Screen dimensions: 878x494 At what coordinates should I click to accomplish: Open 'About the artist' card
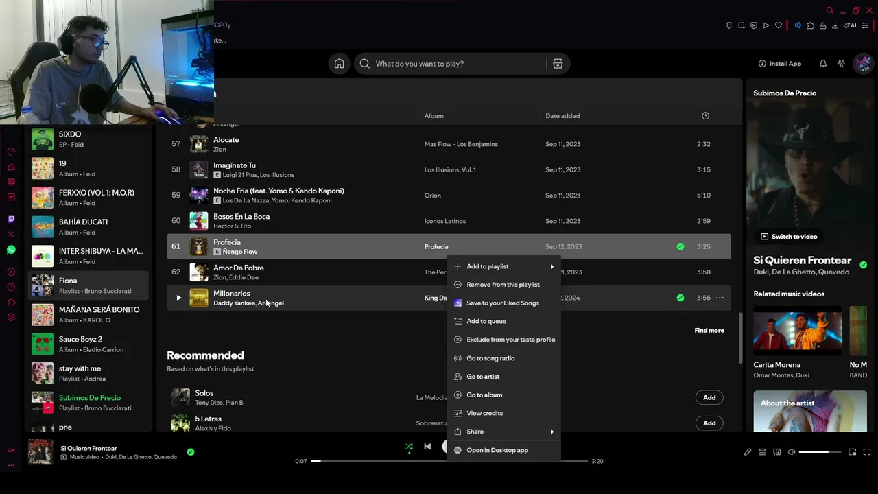(810, 411)
